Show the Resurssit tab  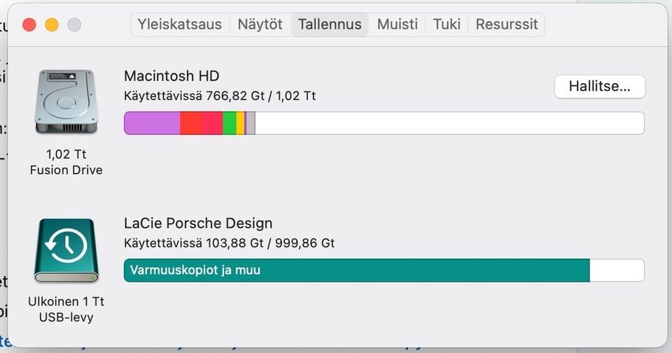click(507, 24)
